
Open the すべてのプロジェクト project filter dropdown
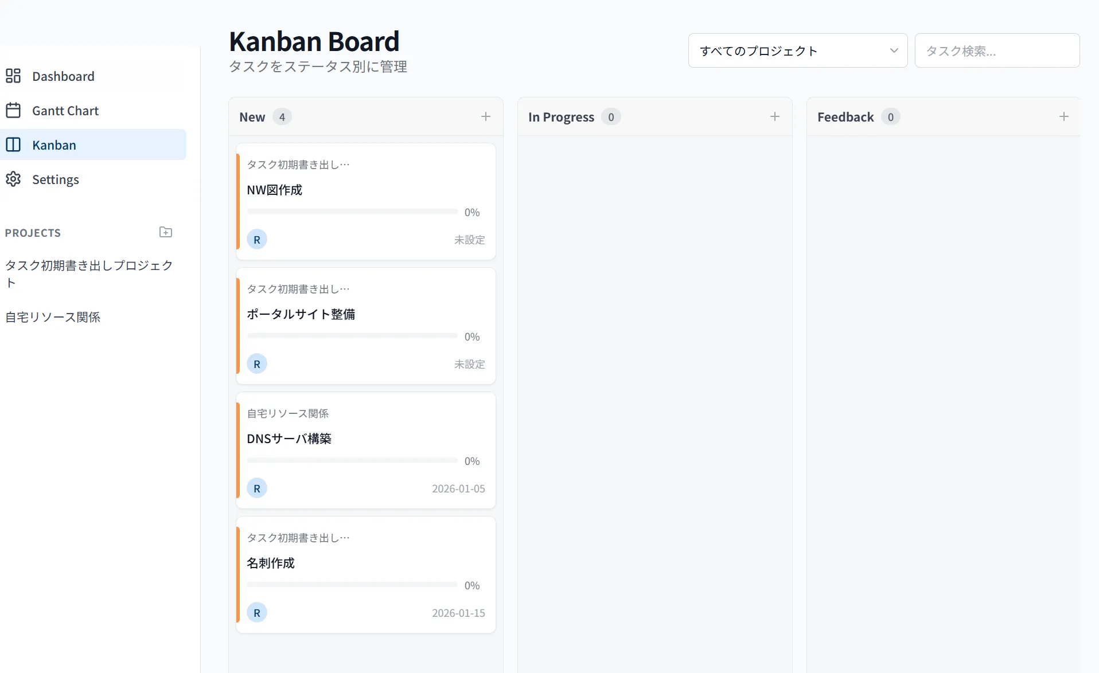tap(797, 50)
